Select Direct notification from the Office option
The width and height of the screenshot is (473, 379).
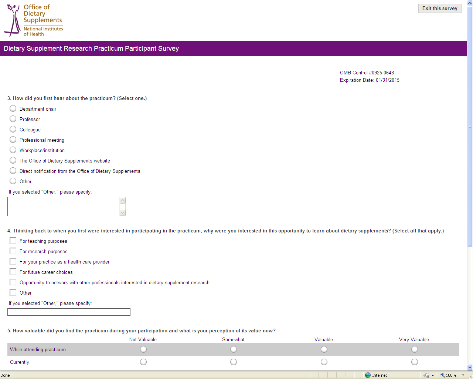[x=13, y=171]
